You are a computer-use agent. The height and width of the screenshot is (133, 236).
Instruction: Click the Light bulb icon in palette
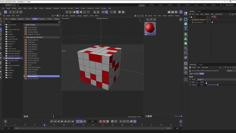(x=185, y=72)
